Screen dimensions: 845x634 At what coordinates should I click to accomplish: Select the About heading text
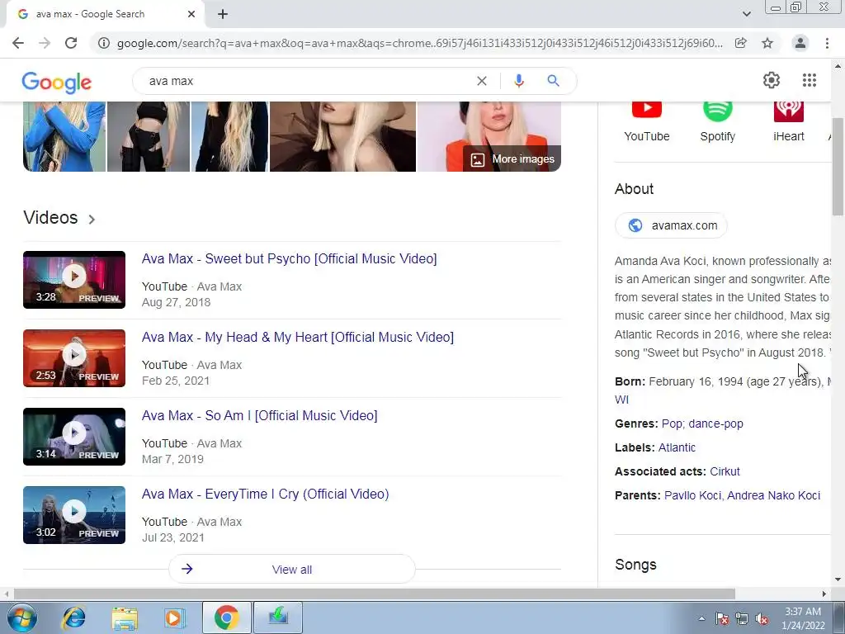point(635,189)
